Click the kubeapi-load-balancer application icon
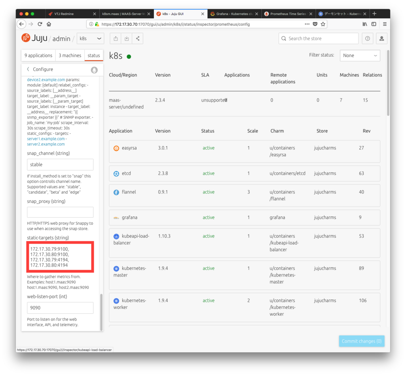Viewport: 406px width, 375px height. click(116, 237)
